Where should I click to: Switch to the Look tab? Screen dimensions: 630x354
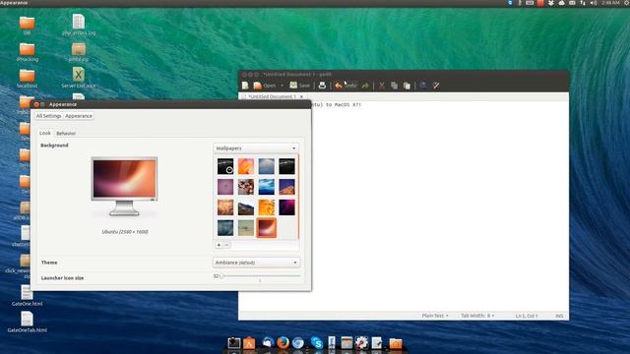pos(45,133)
